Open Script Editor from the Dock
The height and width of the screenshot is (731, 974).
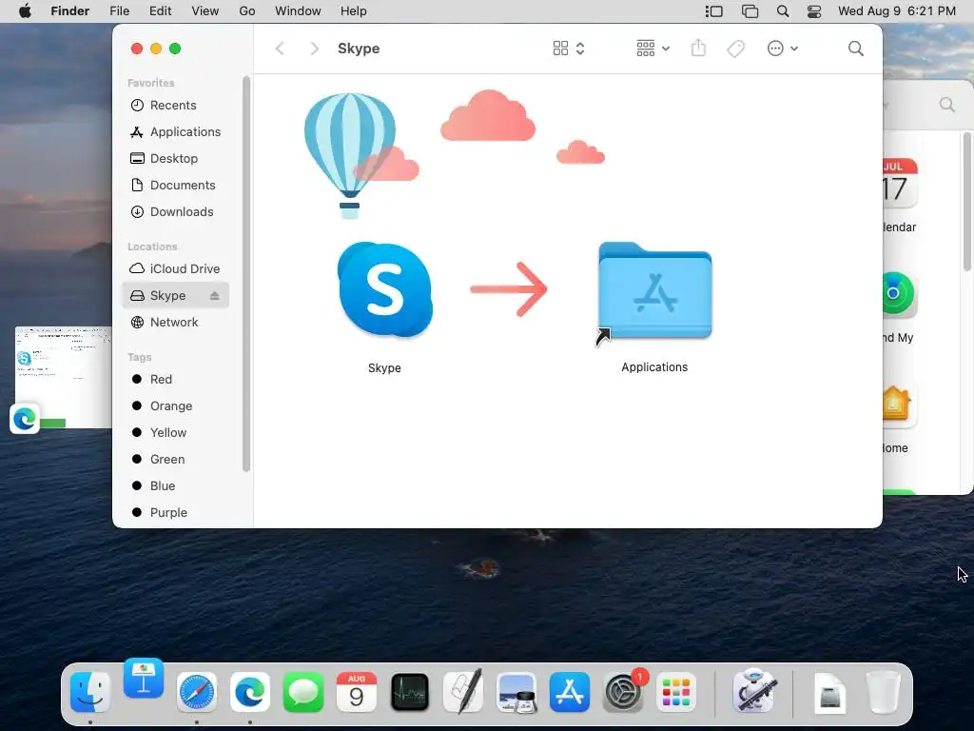(x=463, y=690)
